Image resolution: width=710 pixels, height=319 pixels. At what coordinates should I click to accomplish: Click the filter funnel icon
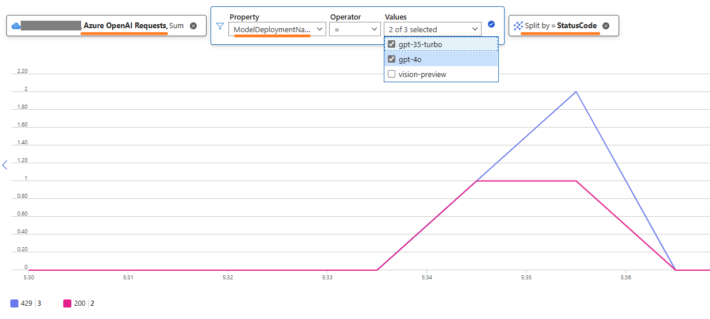click(x=220, y=26)
